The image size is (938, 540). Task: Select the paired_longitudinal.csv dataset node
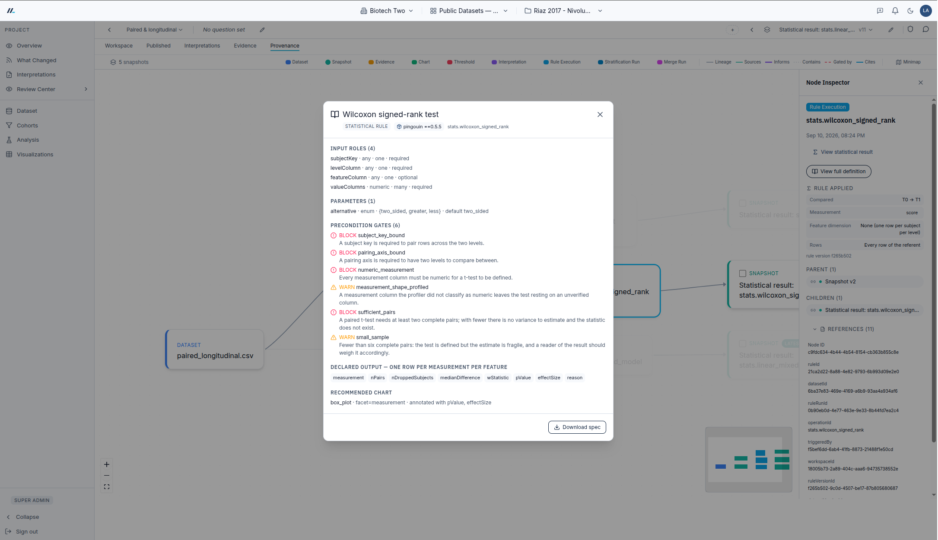click(215, 349)
